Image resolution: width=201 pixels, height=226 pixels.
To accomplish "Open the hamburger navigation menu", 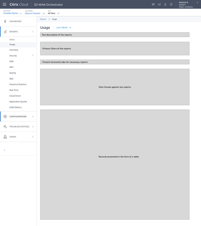I will click(5, 4).
